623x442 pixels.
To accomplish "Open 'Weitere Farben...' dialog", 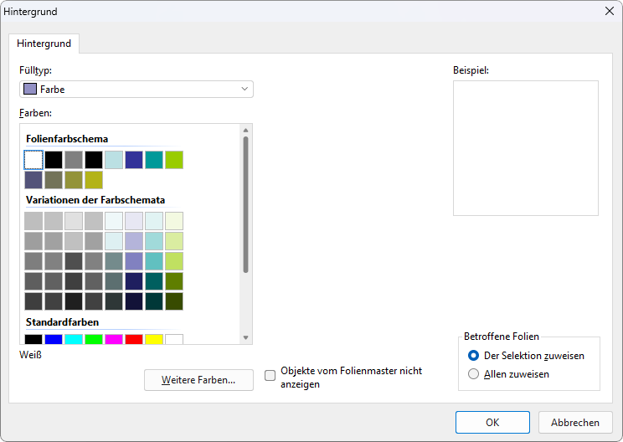I will 198,380.
